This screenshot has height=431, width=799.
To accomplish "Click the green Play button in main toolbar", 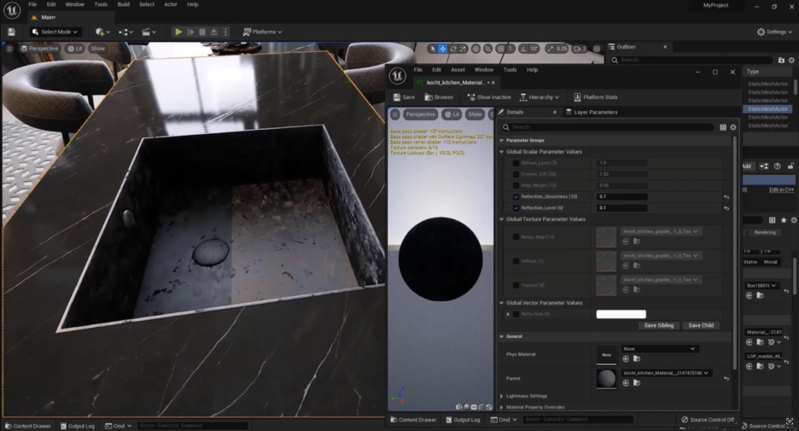I will click(178, 32).
